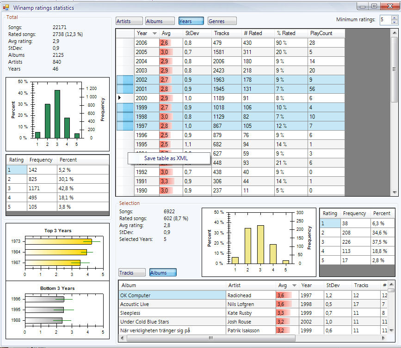Select the OK Computer album row
The height and width of the screenshot is (348, 401).
coord(173,295)
